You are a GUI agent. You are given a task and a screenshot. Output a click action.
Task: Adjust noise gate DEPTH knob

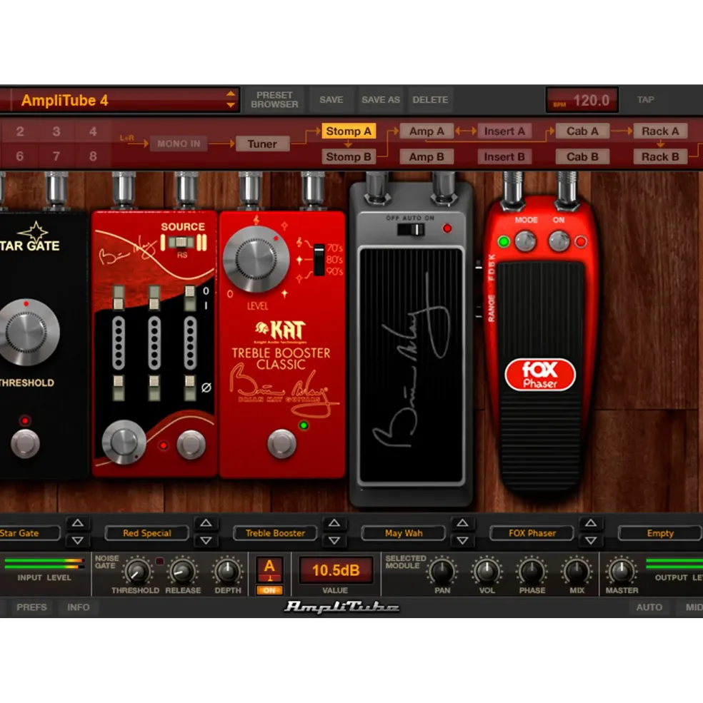pos(228,571)
